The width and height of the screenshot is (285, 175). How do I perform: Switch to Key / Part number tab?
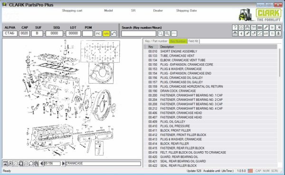[x=156, y=41]
